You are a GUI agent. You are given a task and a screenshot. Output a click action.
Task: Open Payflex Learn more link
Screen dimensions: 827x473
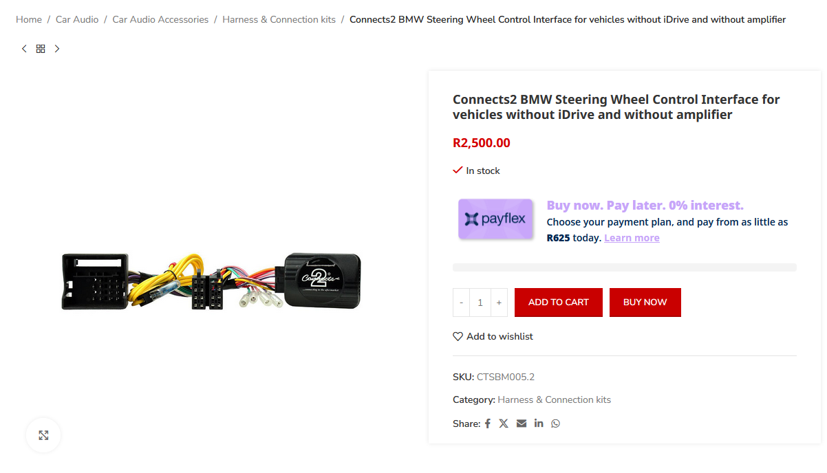pyautogui.click(x=632, y=238)
